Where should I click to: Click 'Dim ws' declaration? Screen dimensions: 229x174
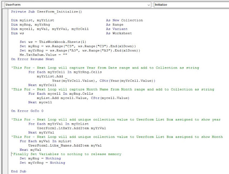pos(18,33)
